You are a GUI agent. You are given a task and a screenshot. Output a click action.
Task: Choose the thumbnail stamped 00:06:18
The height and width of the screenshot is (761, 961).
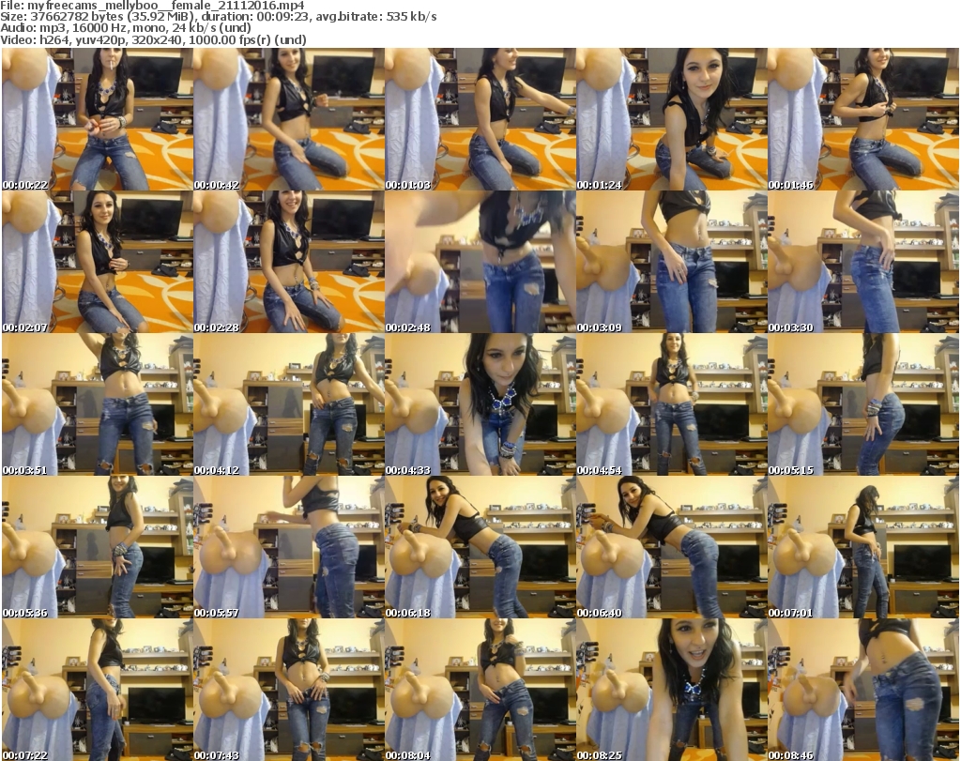480,547
